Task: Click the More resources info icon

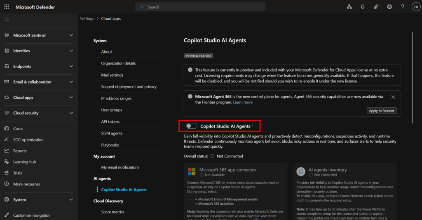Action: coord(7,184)
